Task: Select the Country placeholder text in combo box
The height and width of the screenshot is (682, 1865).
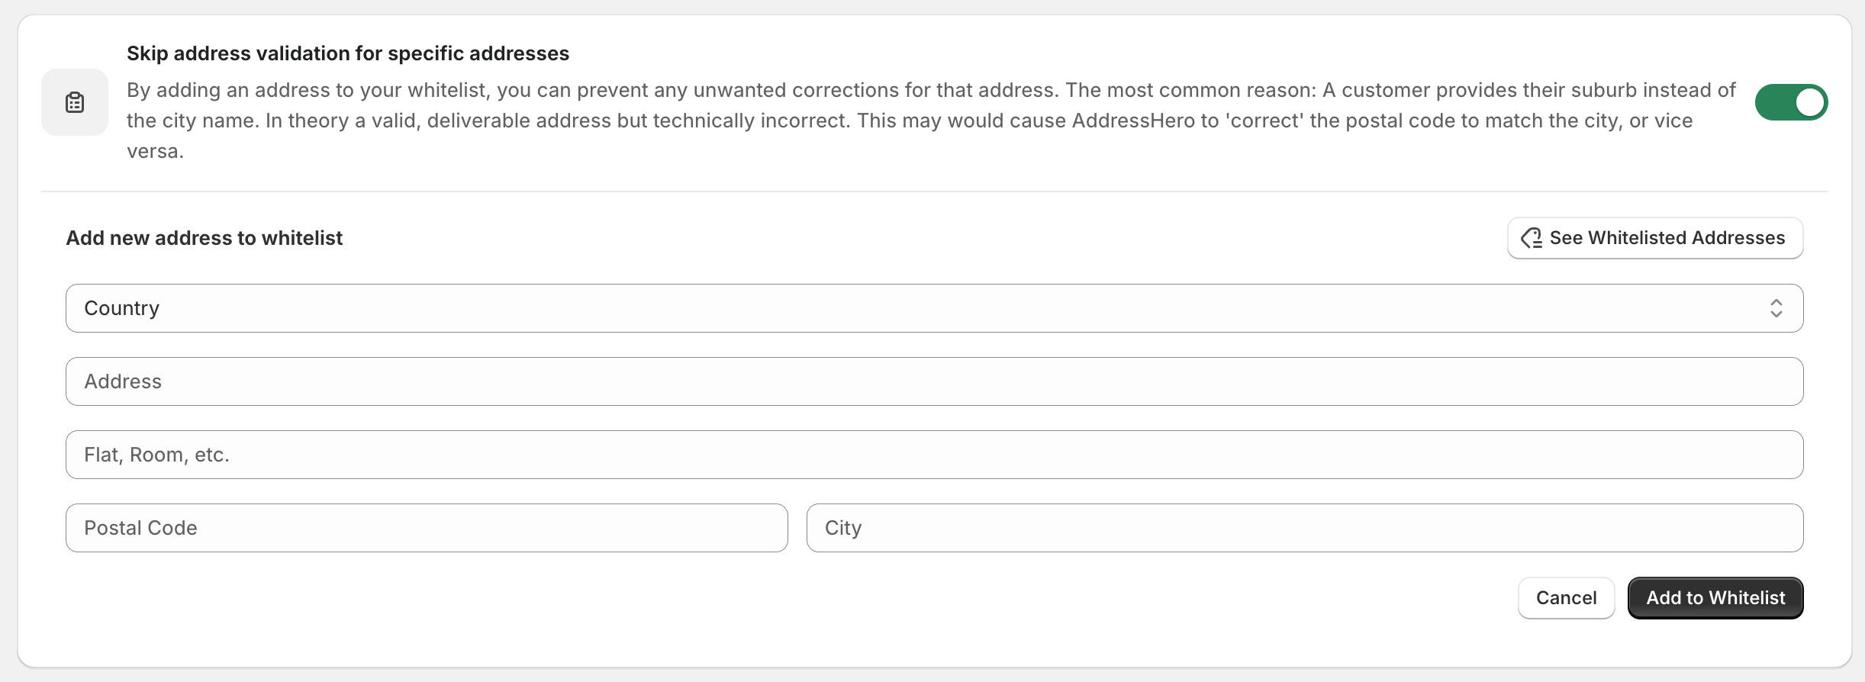Action: [x=121, y=308]
